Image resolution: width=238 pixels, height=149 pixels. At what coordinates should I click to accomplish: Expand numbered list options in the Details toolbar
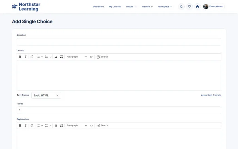pyautogui.click(x=51, y=57)
